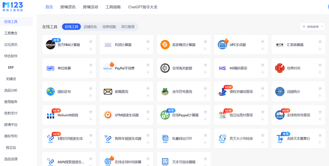The image size is (329, 166).
Task: Toggle star on 批量网址打开
Action: (x=205, y=135)
